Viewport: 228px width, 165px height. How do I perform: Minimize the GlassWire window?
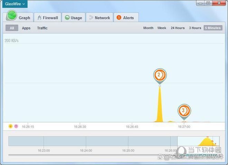(x=201, y=3)
